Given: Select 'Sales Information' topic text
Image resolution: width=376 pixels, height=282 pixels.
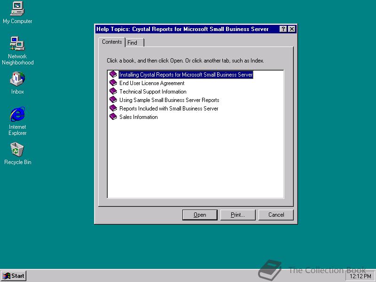Looking at the screenshot, I should [138, 117].
